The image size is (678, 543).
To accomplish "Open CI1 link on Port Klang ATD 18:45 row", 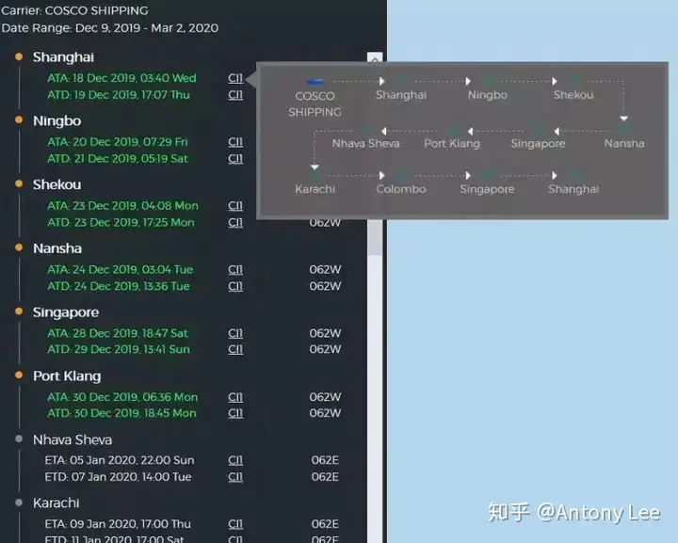I will [235, 413].
